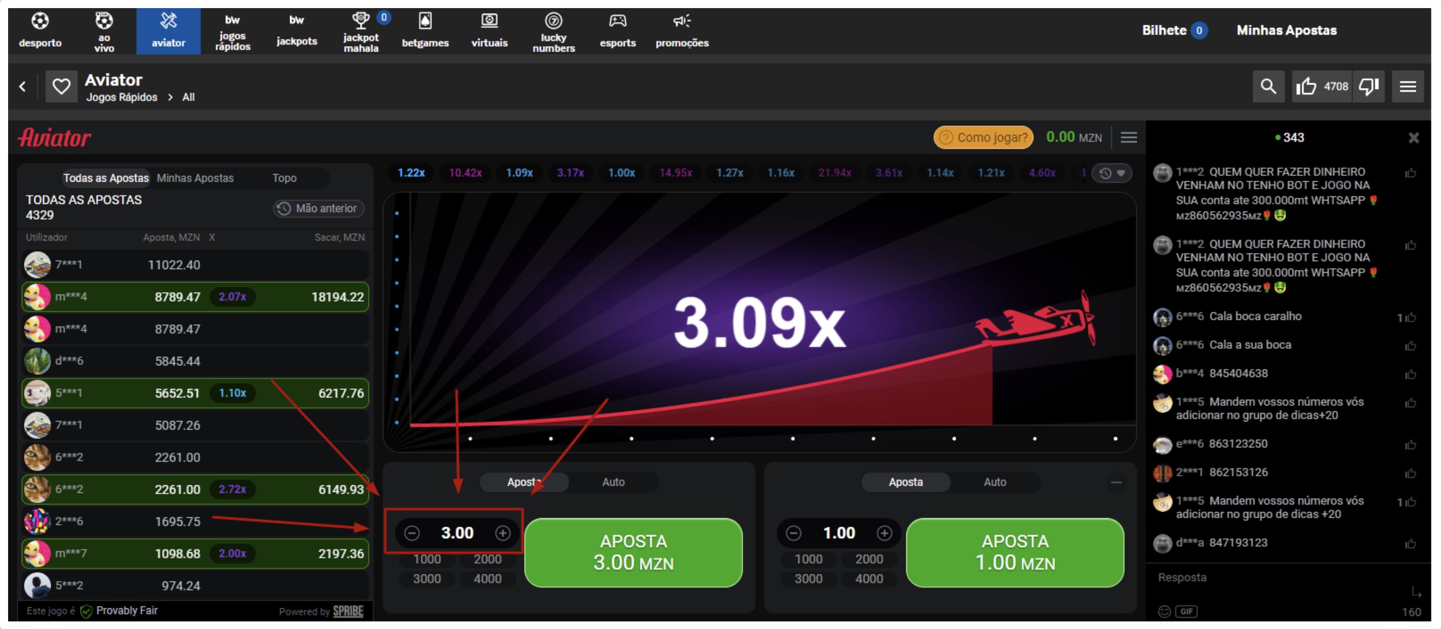
Task: Select the m***4 bet row with 2.07x
Action: [195, 297]
